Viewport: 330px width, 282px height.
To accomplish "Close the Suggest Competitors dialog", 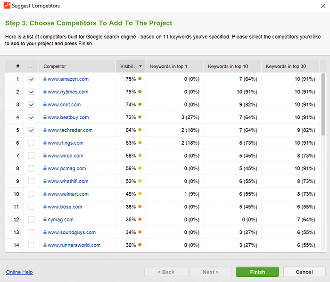I will tap(323, 6).
